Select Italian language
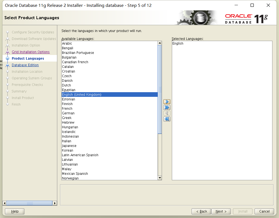This screenshot has height=218, width=279. point(110,141)
